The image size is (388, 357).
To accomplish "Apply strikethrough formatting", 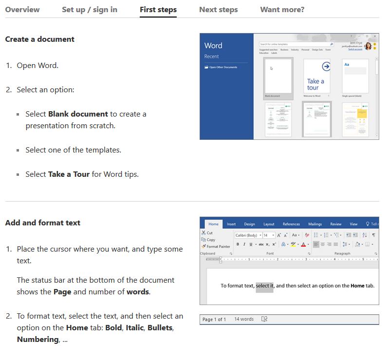I will coord(261,244).
